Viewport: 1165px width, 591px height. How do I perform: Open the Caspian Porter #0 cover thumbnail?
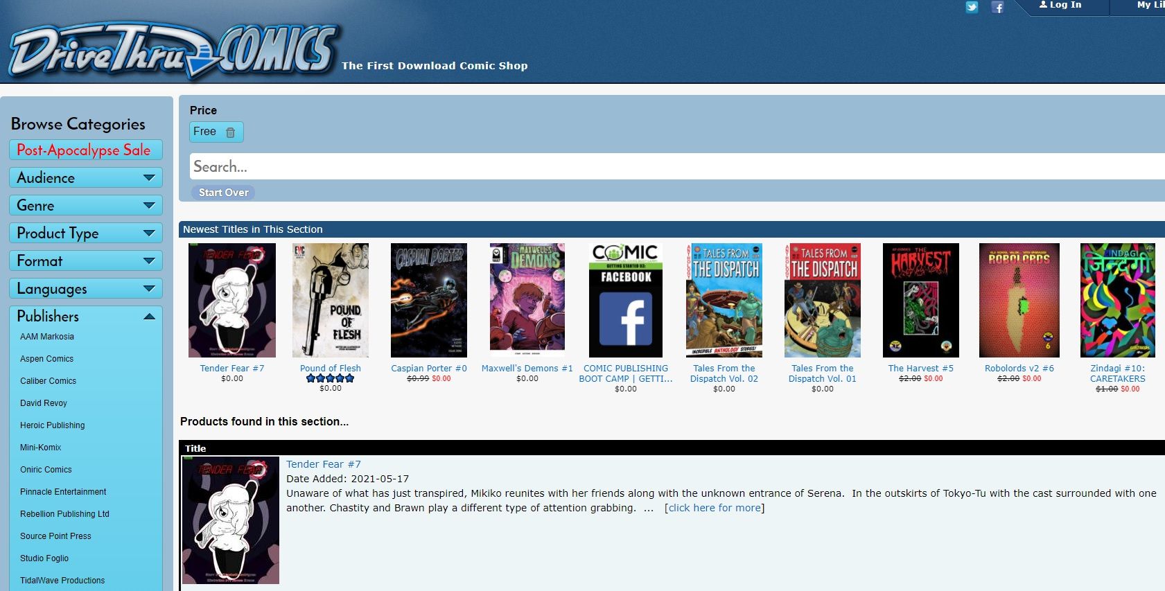coord(429,300)
